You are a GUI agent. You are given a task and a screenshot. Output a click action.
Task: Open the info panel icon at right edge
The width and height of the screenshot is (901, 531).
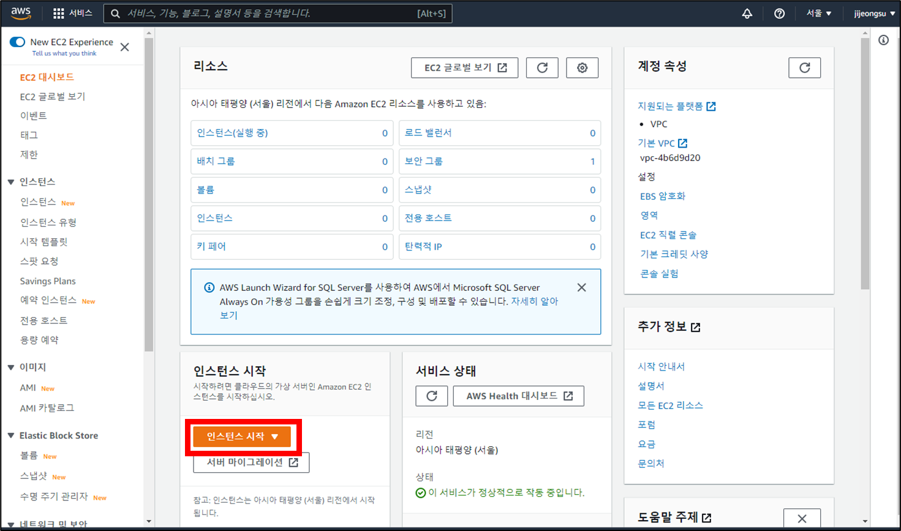883,40
